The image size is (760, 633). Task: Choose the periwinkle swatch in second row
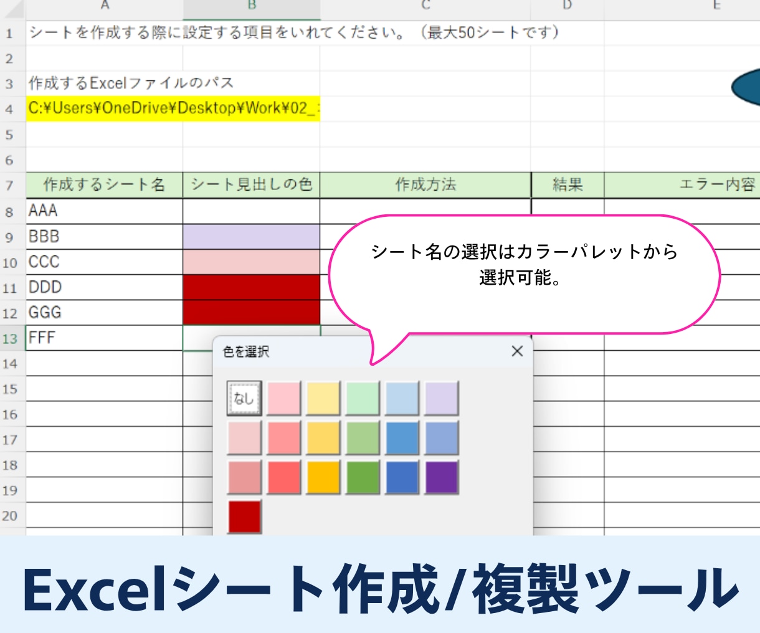pos(442,438)
